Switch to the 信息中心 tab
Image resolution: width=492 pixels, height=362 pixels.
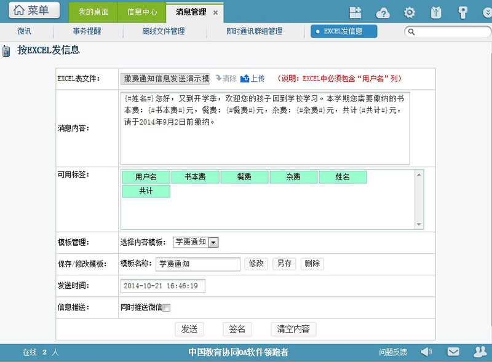pos(141,12)
